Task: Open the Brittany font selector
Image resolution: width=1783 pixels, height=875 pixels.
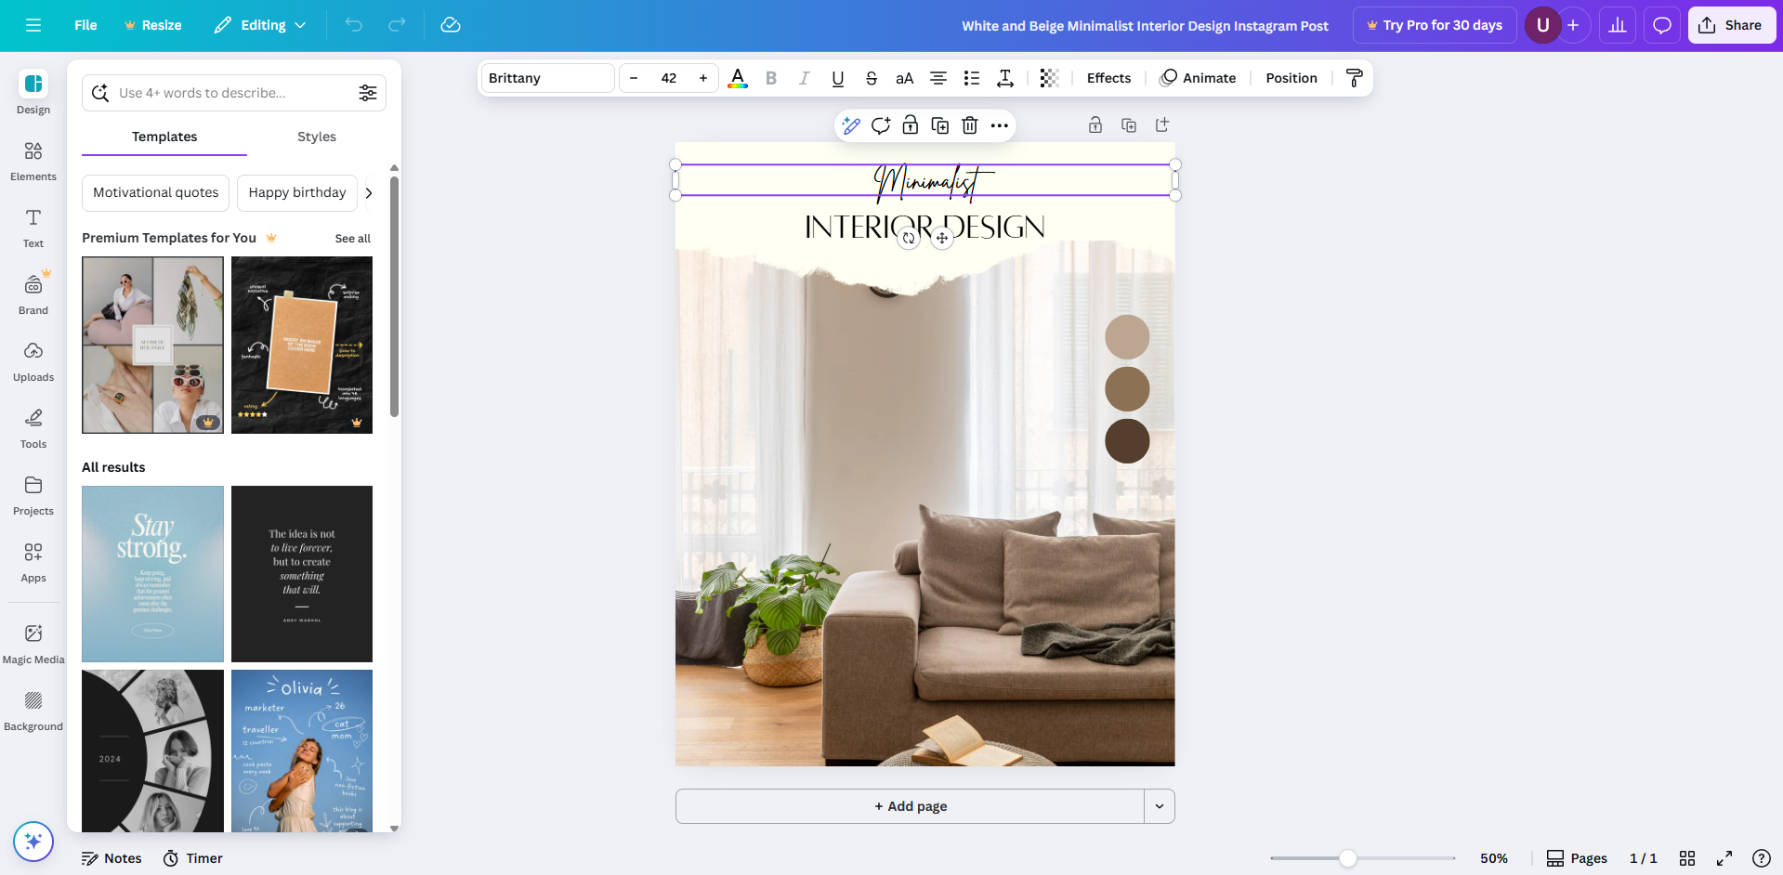Action: click(546, 78)
